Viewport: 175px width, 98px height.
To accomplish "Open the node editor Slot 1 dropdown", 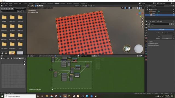I will (74, 56).
